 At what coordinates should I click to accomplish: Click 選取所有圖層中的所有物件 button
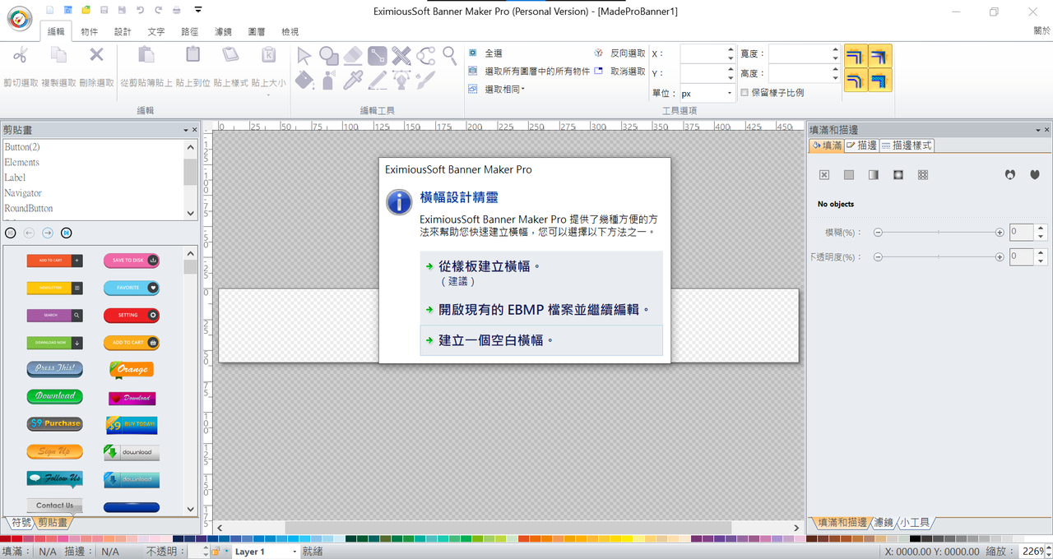(x=529, y=72)
